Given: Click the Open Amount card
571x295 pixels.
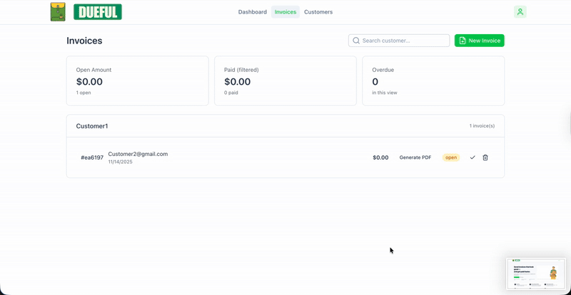Looking at the screenshot, I should pyautogui.click(x=137, y=81).
